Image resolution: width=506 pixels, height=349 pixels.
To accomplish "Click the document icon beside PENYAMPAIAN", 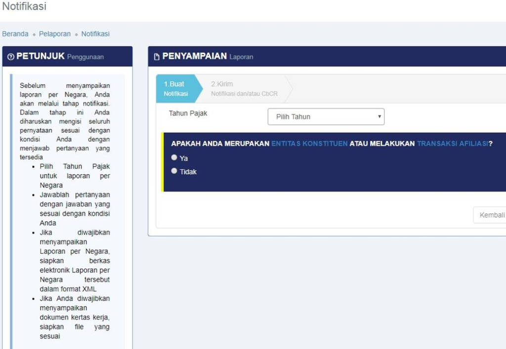I will tap(157, 57).
